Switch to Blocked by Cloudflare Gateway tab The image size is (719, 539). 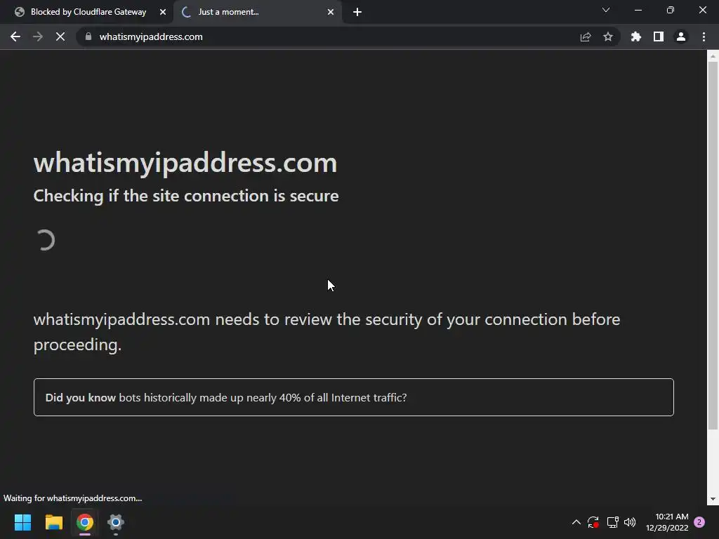[87, 12]
